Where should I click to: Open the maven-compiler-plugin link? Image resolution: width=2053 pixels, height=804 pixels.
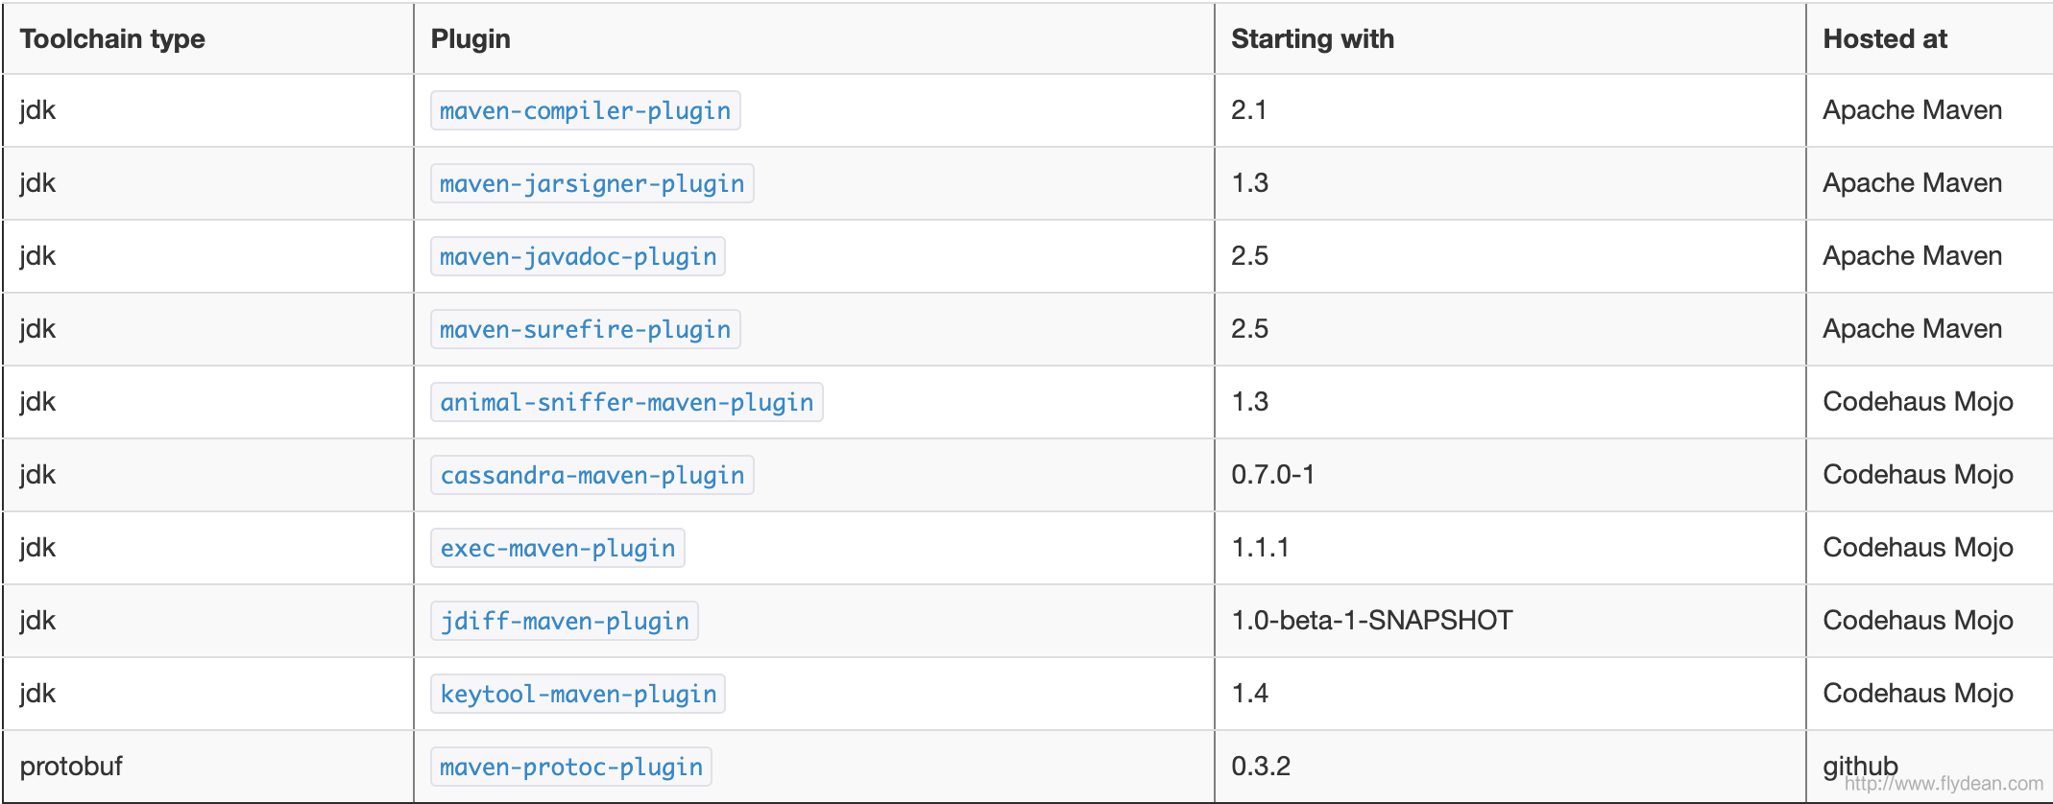pos(585,111)
